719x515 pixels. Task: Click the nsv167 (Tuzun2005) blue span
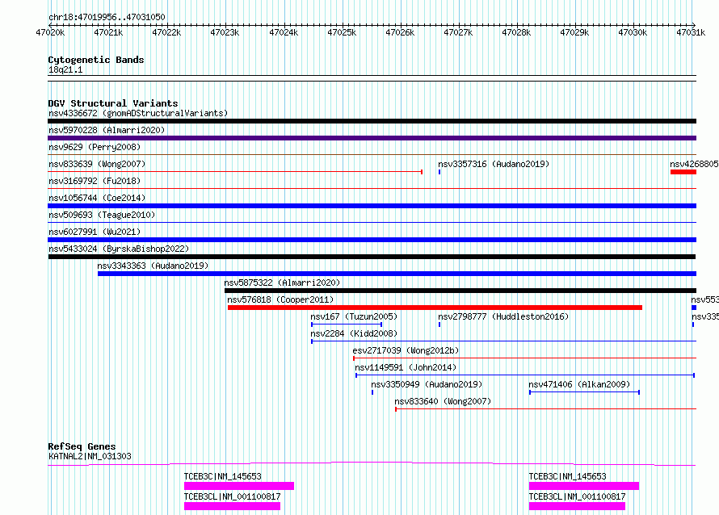[x=347, y=324]
